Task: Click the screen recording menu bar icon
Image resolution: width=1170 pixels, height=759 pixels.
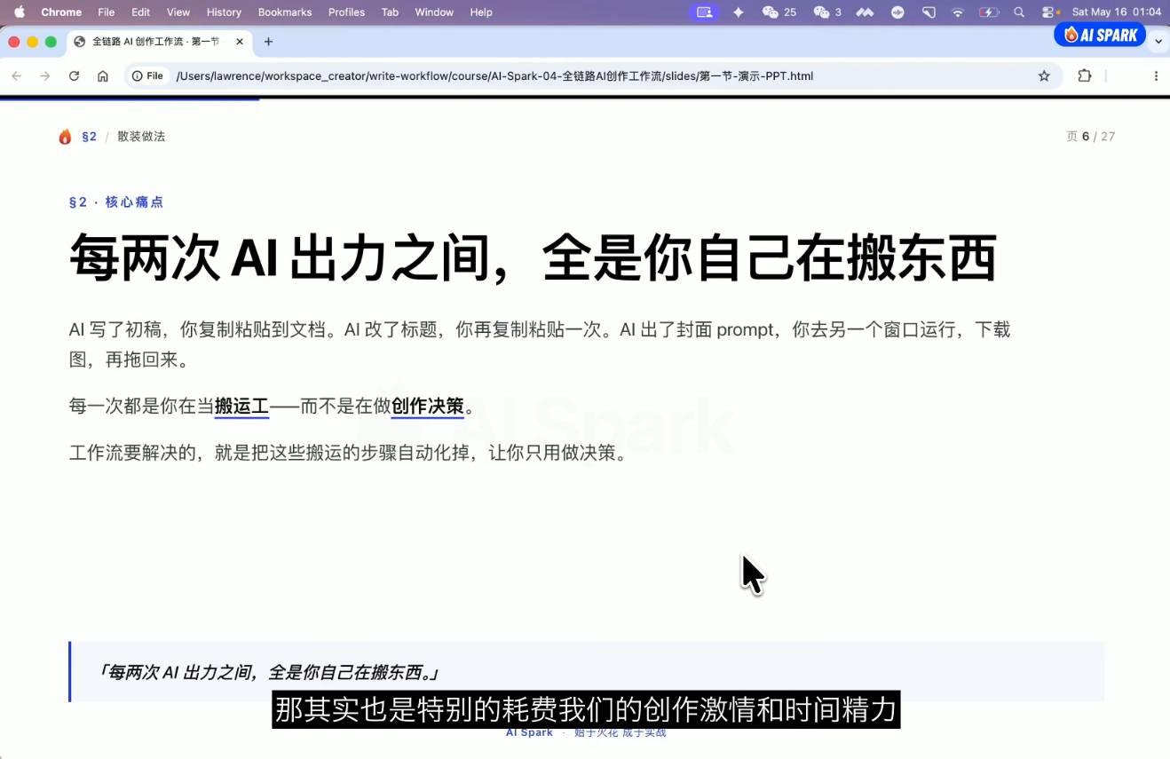Action: coord(704,12)
